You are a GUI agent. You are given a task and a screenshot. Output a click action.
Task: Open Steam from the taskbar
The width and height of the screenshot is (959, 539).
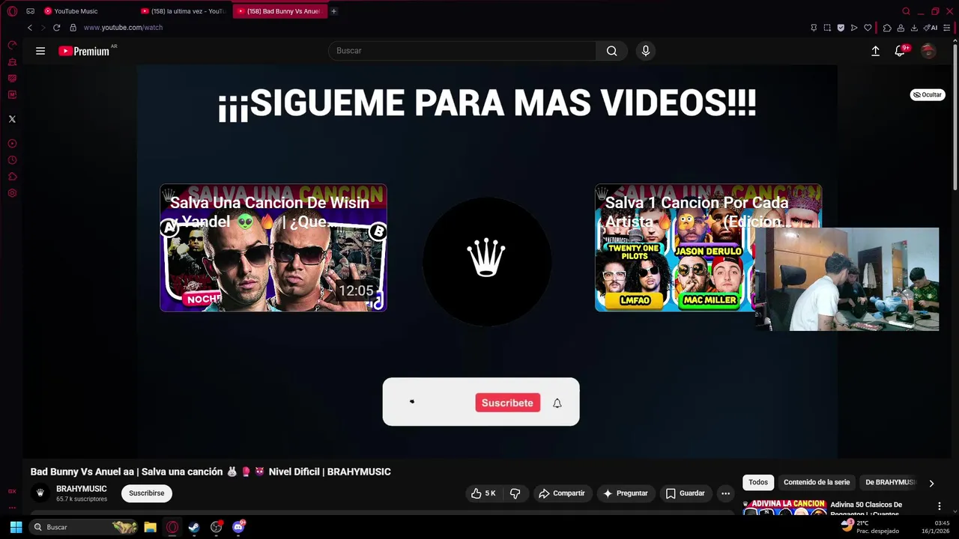(194, 527)
